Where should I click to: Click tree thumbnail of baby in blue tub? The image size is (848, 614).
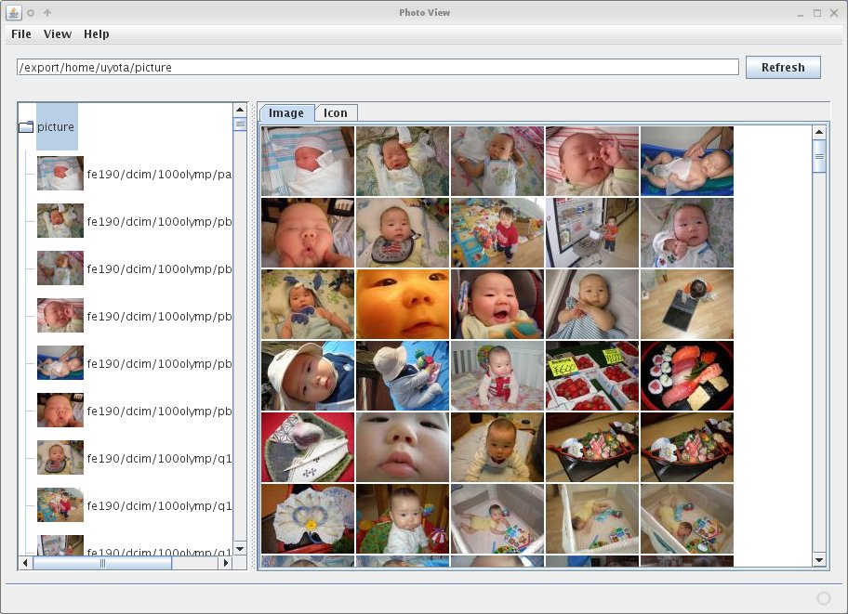(60, 362)
